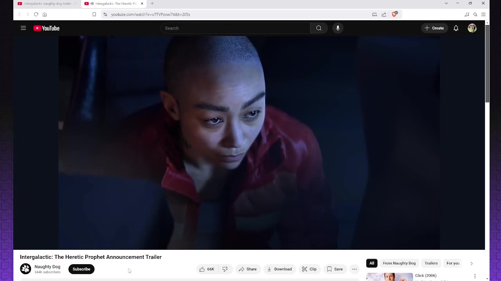501x281 pixels.
Task: Show more filter chips with right chevron
Action: 471,263
